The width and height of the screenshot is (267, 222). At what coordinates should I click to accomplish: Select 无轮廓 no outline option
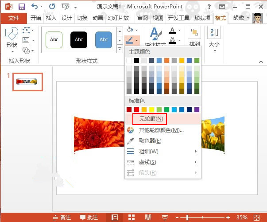pyautogui.click(x=151, y=119)
